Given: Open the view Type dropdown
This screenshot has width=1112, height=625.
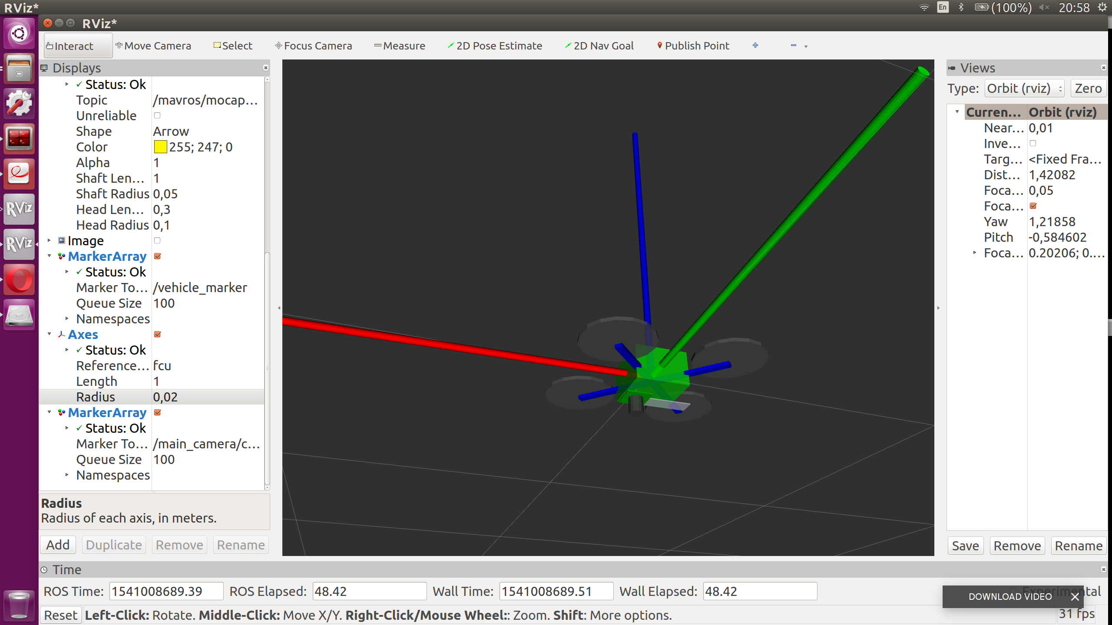Looking at the screenshot, I should click(x=1024, y=89).
